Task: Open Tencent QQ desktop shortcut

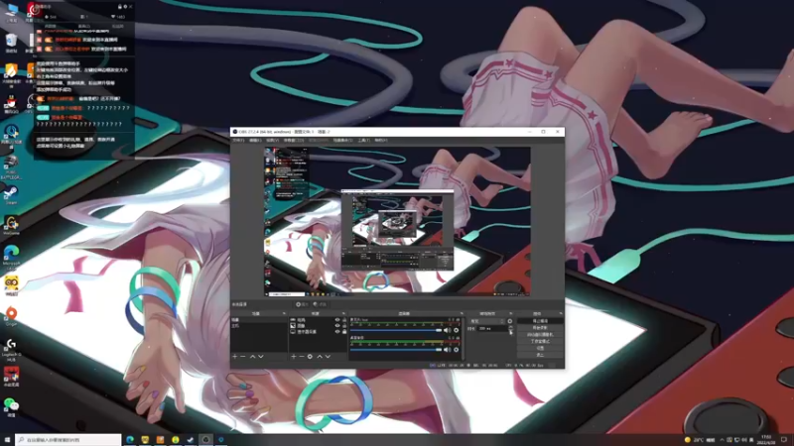Action: point(11,105)
